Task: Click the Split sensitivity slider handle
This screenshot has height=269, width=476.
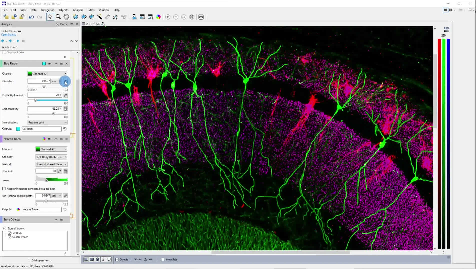Action: [54, 114]
